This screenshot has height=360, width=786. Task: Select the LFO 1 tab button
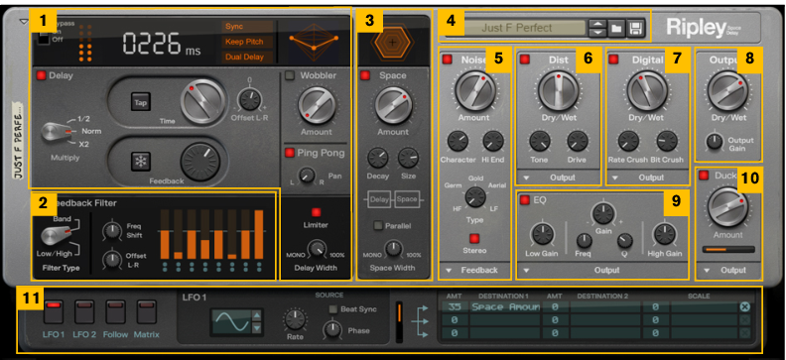tap(54, 311)
